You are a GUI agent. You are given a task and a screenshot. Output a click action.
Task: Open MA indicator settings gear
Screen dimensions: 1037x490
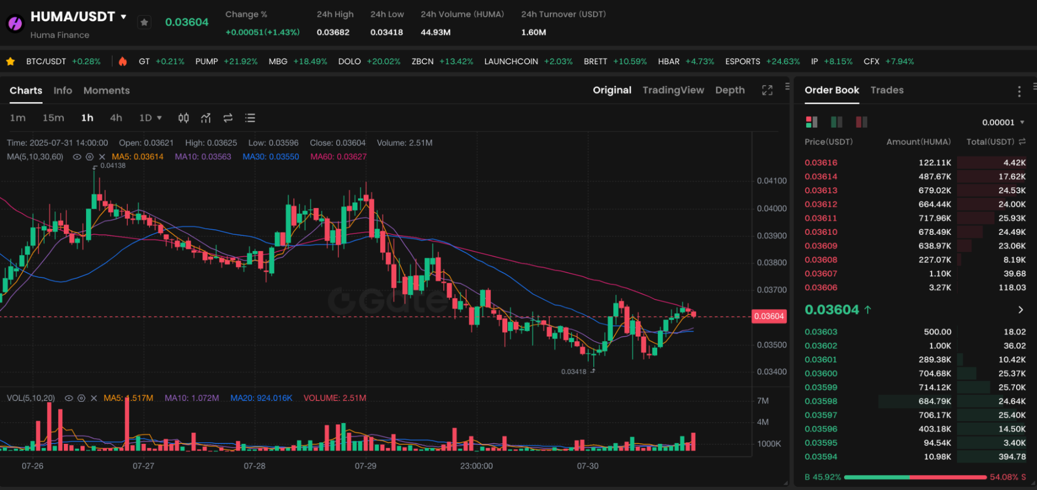pos(89,157)
